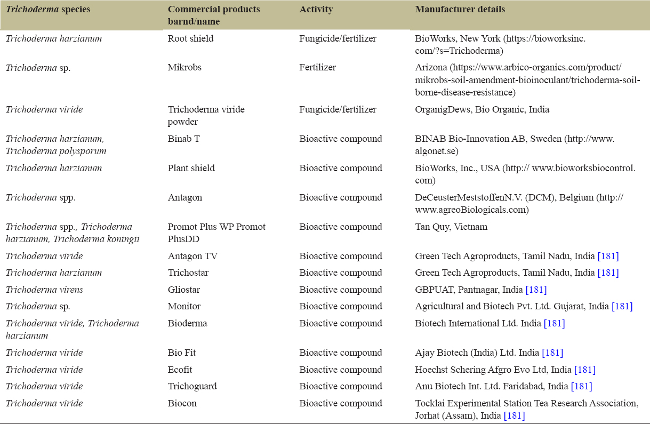Screen dimensions: 650x424
Task: Click the "Manufacturer details" column header
Action: point(460,10)
